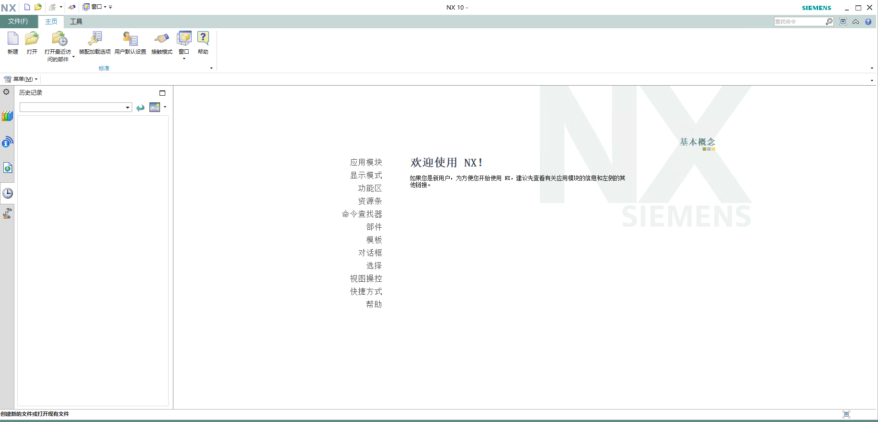Open the 应用模块 welcome topic
The height and width of the screenshot is (422, 878).
[366, 162]
